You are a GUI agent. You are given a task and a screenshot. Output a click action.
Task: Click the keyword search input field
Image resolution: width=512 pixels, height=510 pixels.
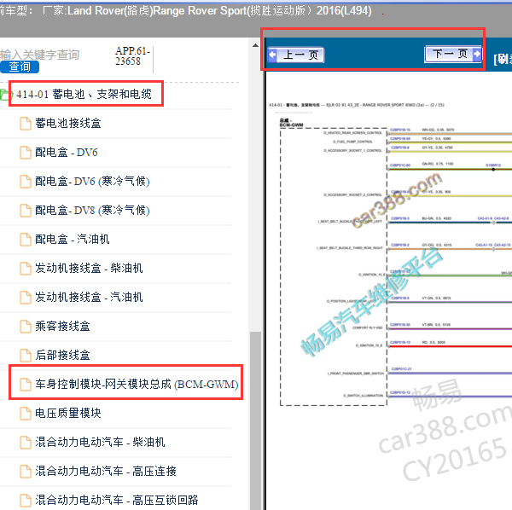[40, 55]
